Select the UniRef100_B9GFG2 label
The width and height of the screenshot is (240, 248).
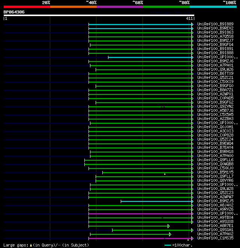coord(215,102)
